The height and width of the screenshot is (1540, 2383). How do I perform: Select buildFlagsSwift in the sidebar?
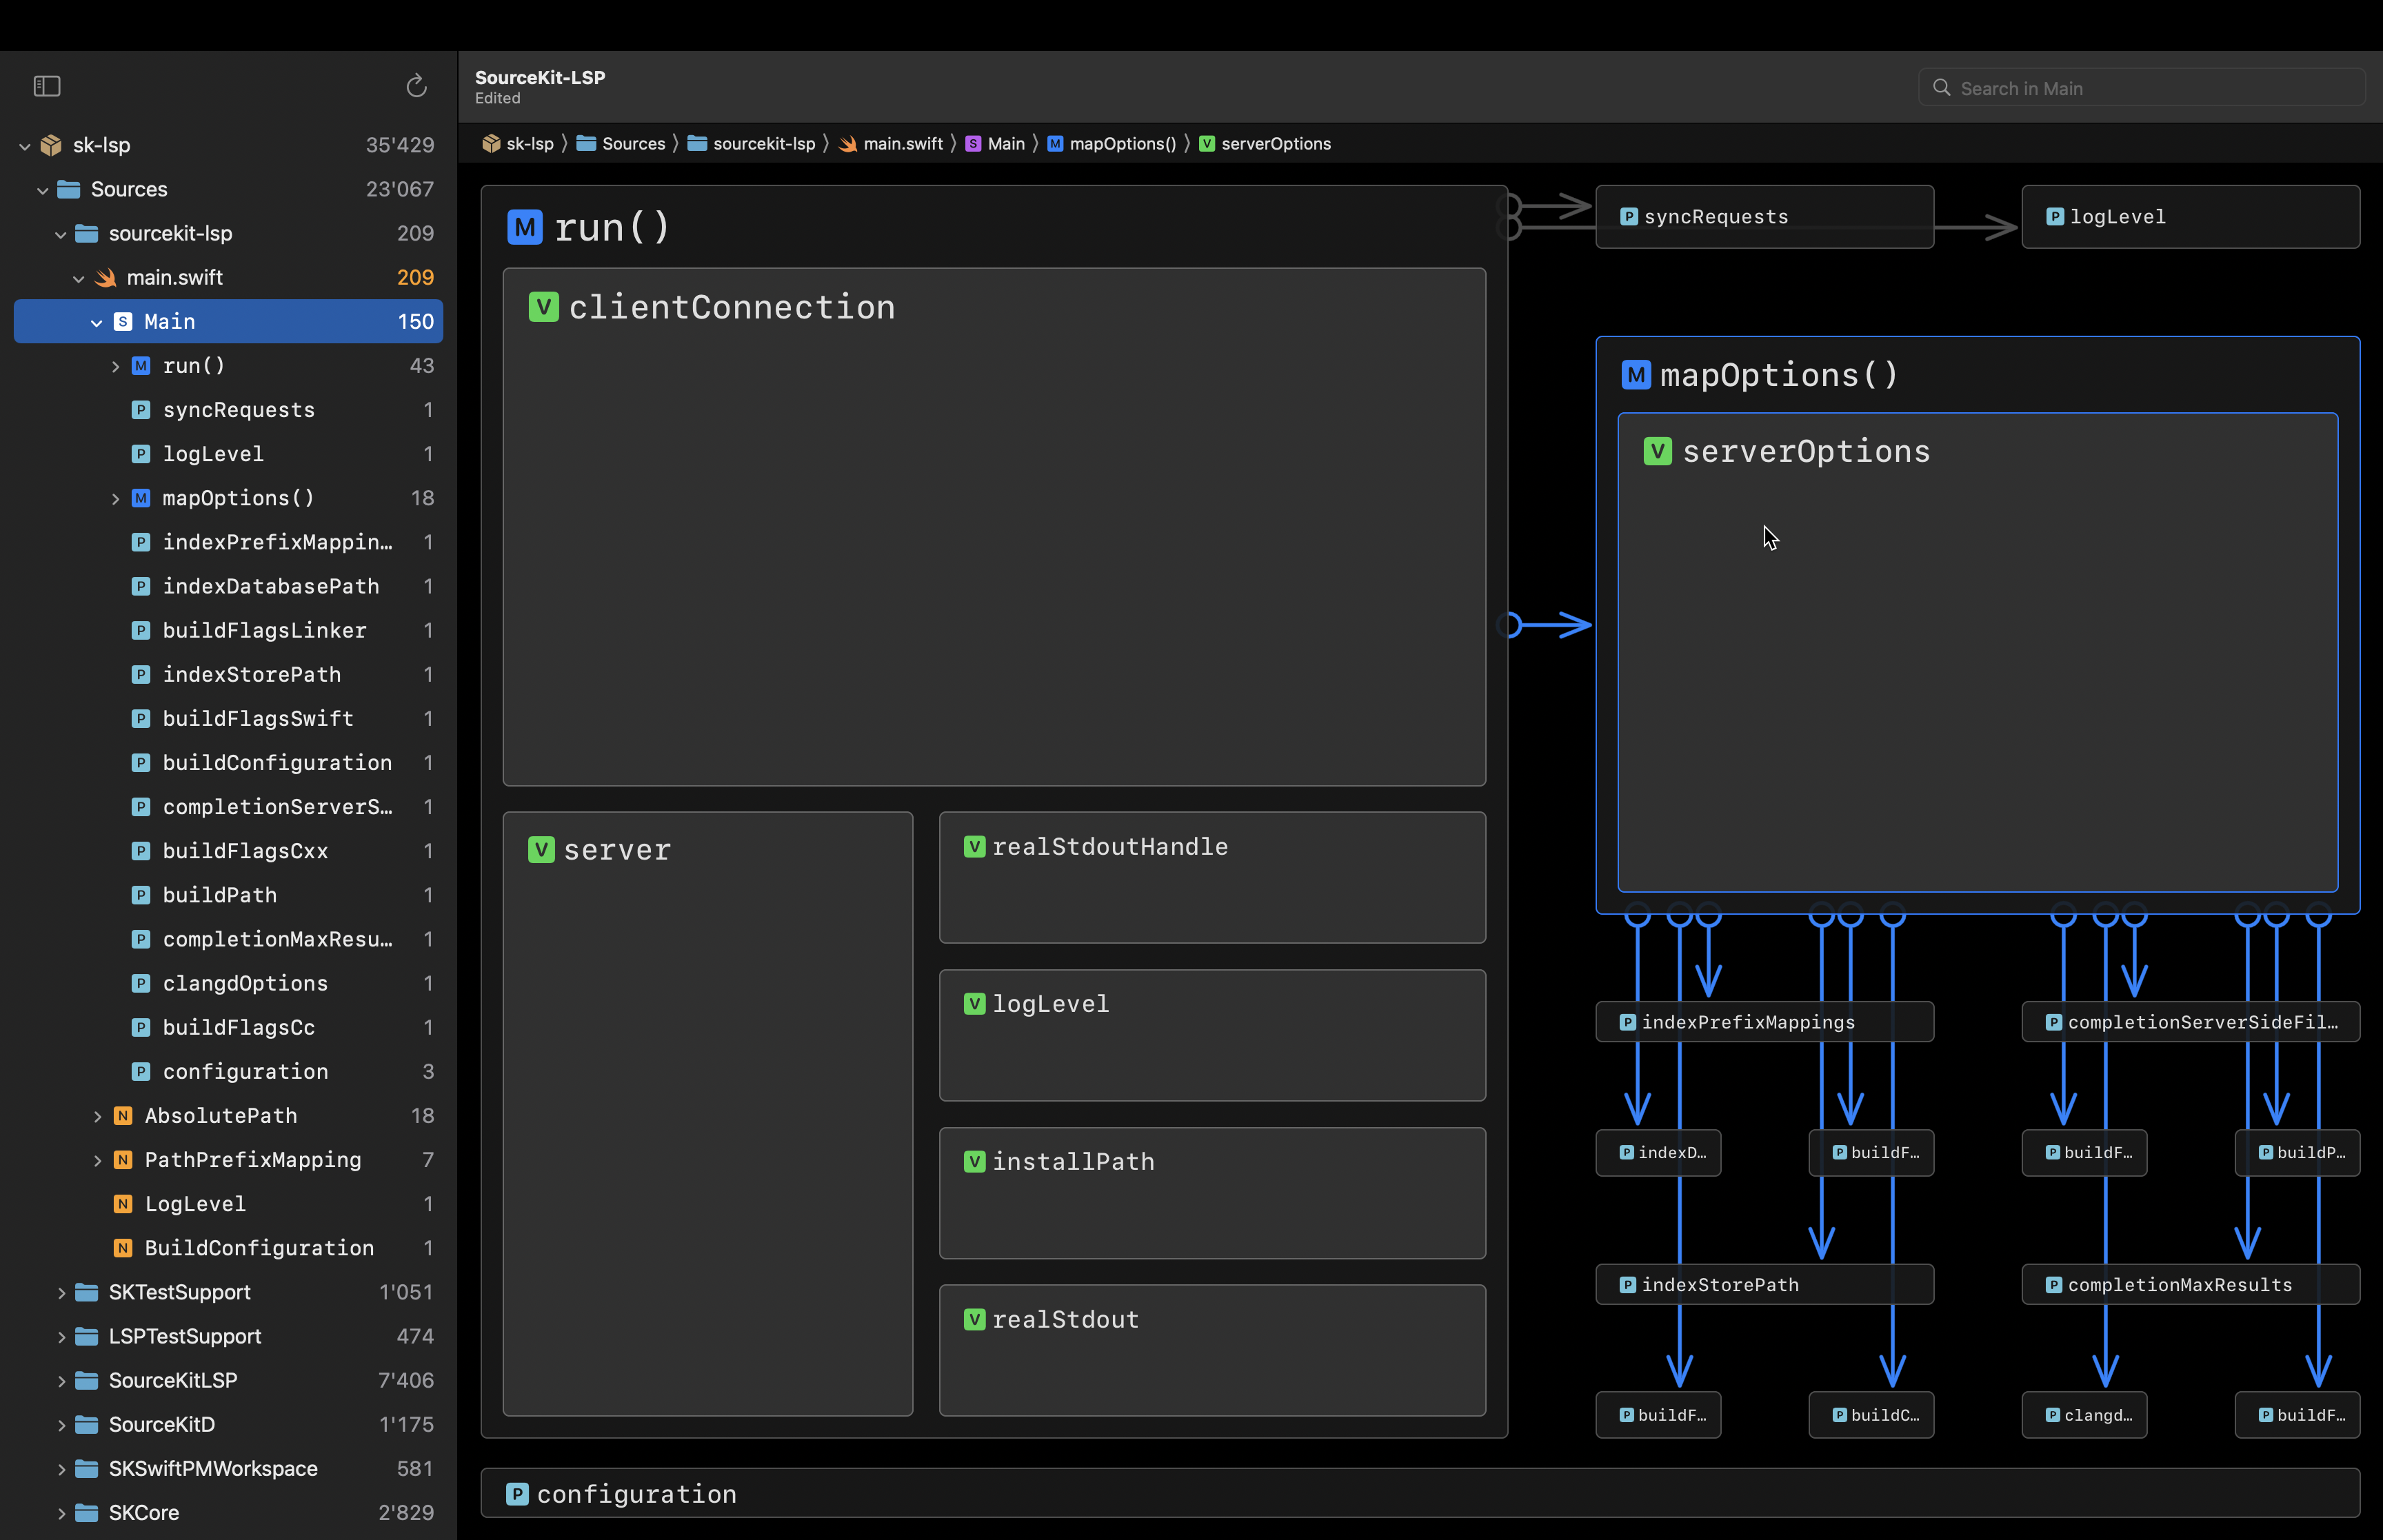pyautogui.click(x=228, y=718)
